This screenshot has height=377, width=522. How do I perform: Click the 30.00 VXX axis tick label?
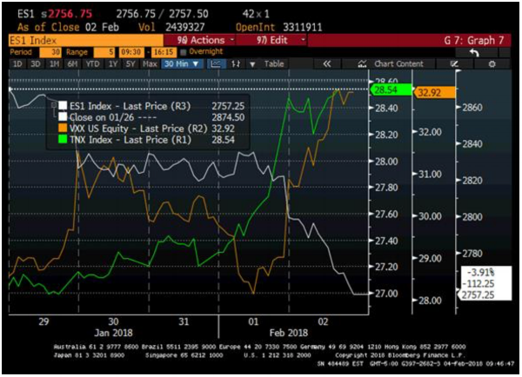430,216
